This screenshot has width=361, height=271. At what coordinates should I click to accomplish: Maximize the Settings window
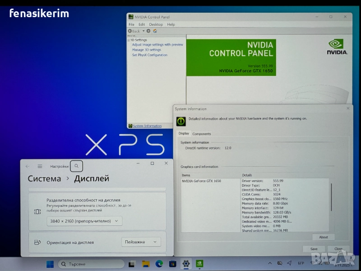point(152,164)
